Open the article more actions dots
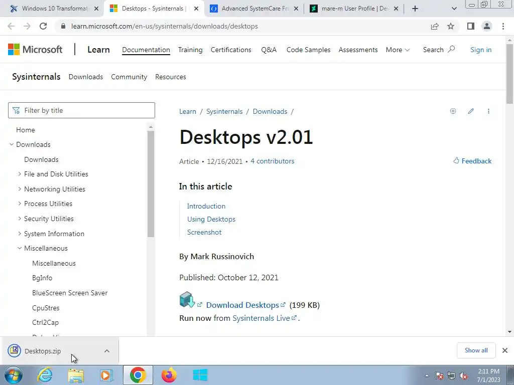Screen dimensions: 514x385 [x=488, y=111]
